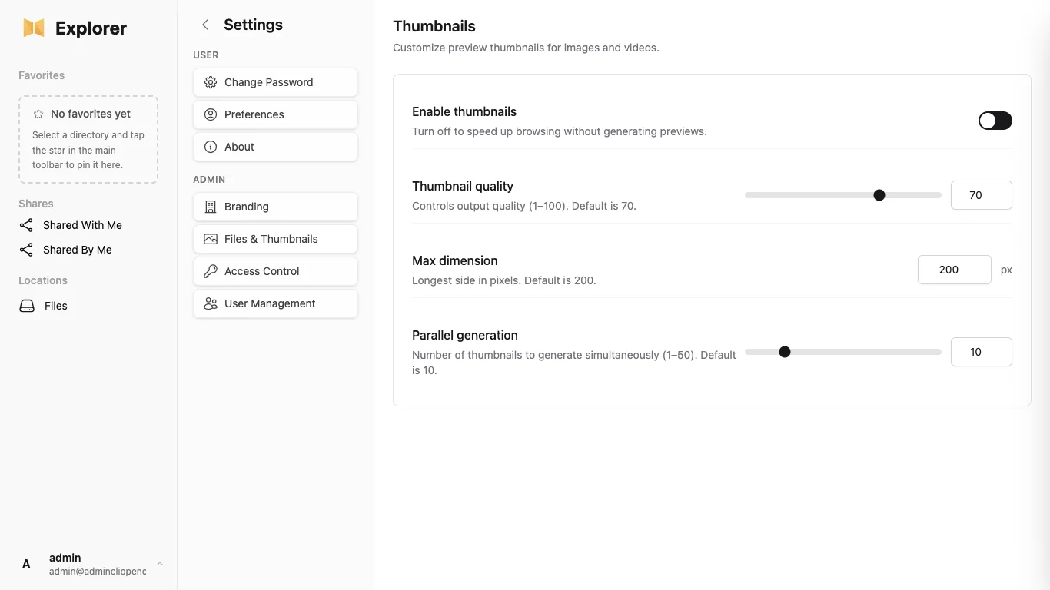Viewport: 1050px width, 590px height.
Task: Click the Parallel generation slider handle
Action: click(x=785, y=352)
